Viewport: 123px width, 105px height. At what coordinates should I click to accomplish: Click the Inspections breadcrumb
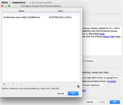pyautogui.click(x=19, y=3)
